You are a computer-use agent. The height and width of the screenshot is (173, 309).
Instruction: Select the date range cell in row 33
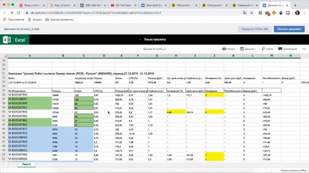[30, 82]
